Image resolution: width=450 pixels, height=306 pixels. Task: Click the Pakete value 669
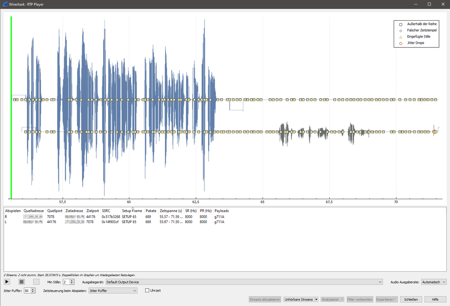[x=148, y=222]
